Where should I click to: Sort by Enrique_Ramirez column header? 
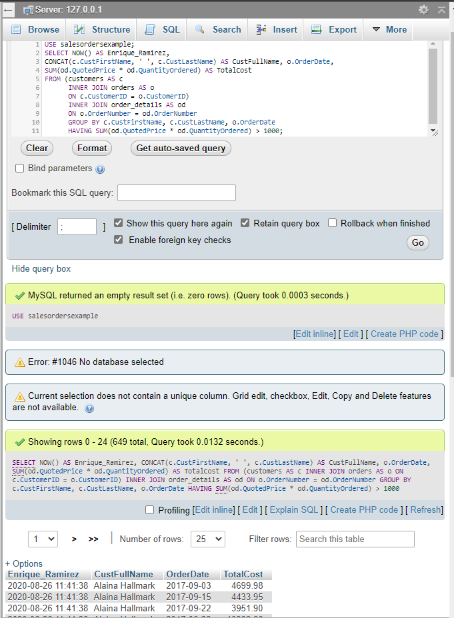pos(43,574)
